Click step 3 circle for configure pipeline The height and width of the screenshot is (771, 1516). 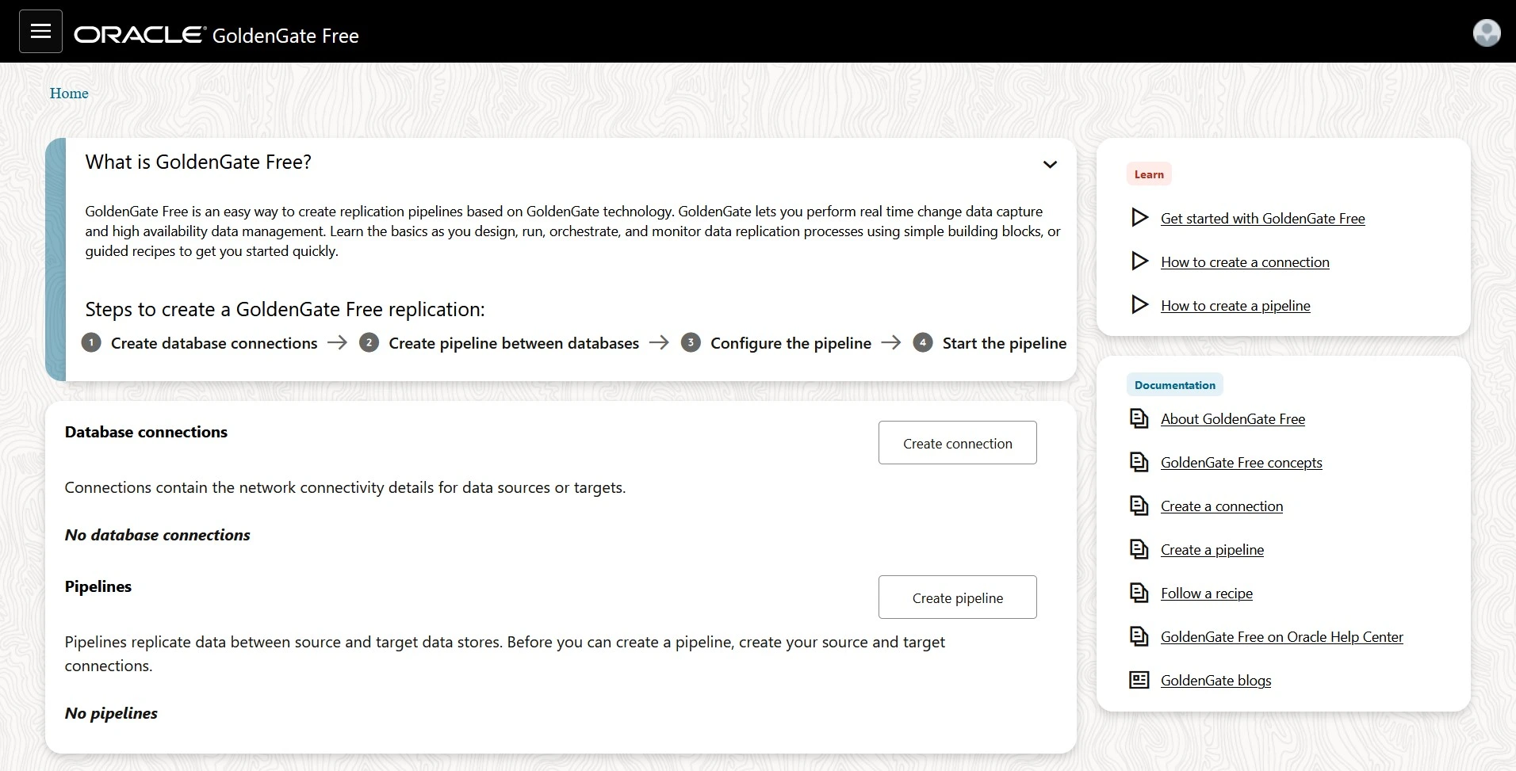click(691, 342)
